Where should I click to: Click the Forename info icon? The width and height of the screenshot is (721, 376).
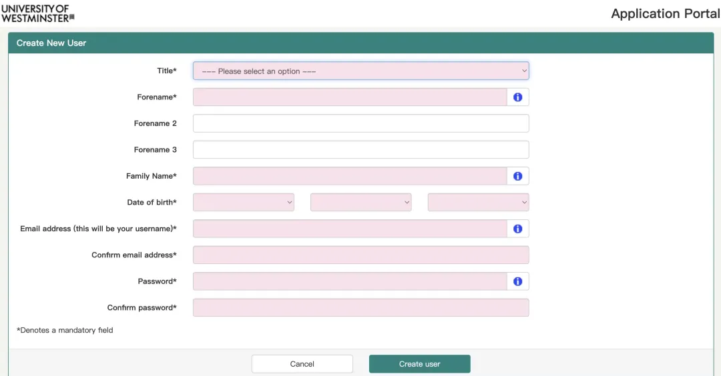517,97
